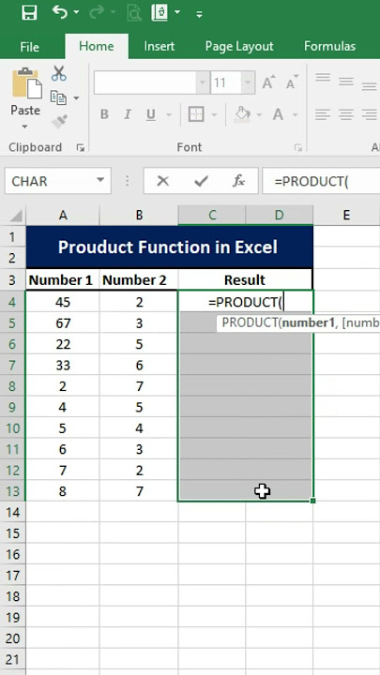Click the Redo arrow icon
380x675 pixels.
coord(97,13)
